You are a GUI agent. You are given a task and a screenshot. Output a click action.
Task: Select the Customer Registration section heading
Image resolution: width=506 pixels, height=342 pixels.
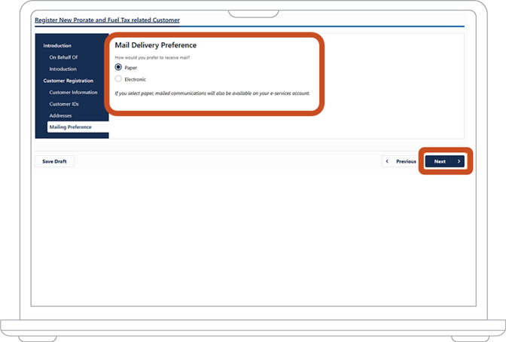click(x=68, y=81)
